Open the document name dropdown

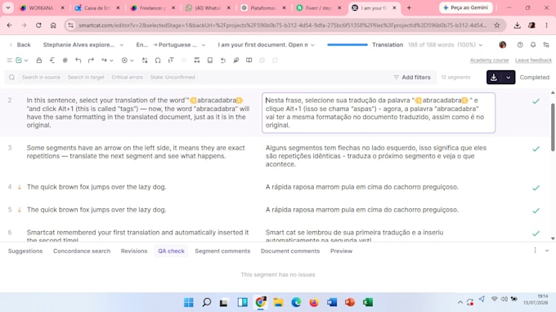point(266,45)
